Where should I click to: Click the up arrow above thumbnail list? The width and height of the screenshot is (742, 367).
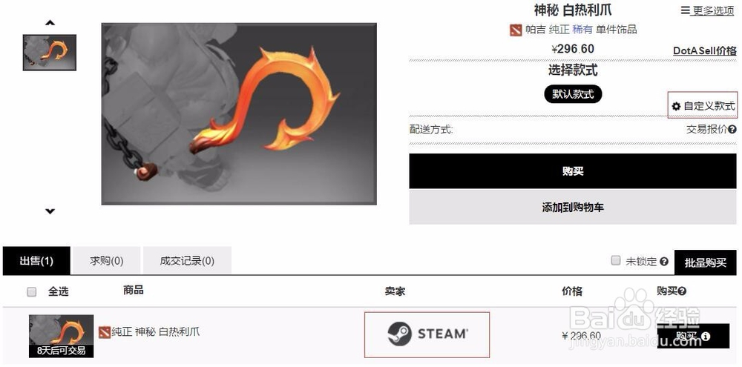tap(50, 22)
